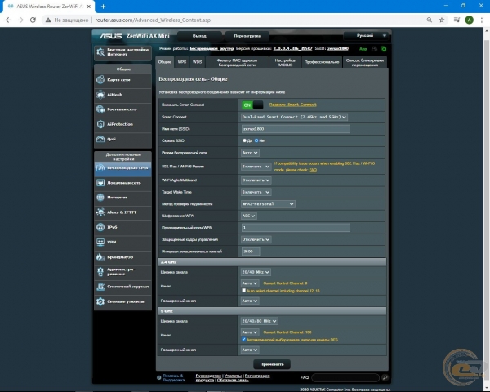The image size is (490, 392).
Task: Open Network Map (Карта сети) icon
Action: (x=100, y=80)
